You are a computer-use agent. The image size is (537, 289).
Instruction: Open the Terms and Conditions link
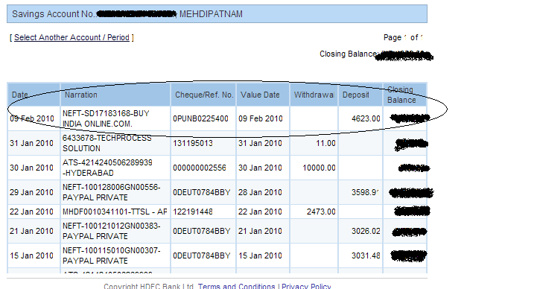coord(236,286)
